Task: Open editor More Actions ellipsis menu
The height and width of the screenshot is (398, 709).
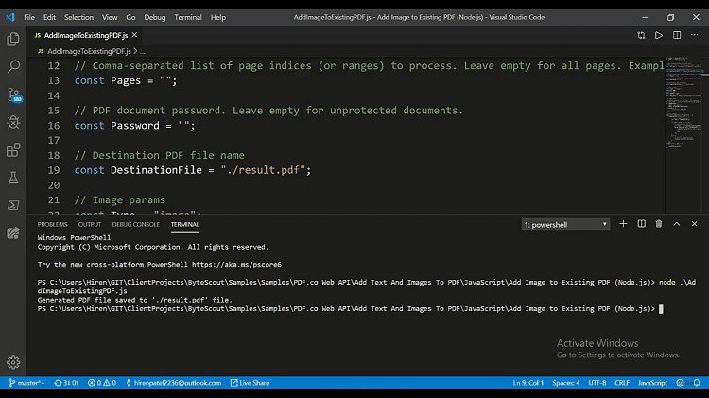Action: click(695, 35)
